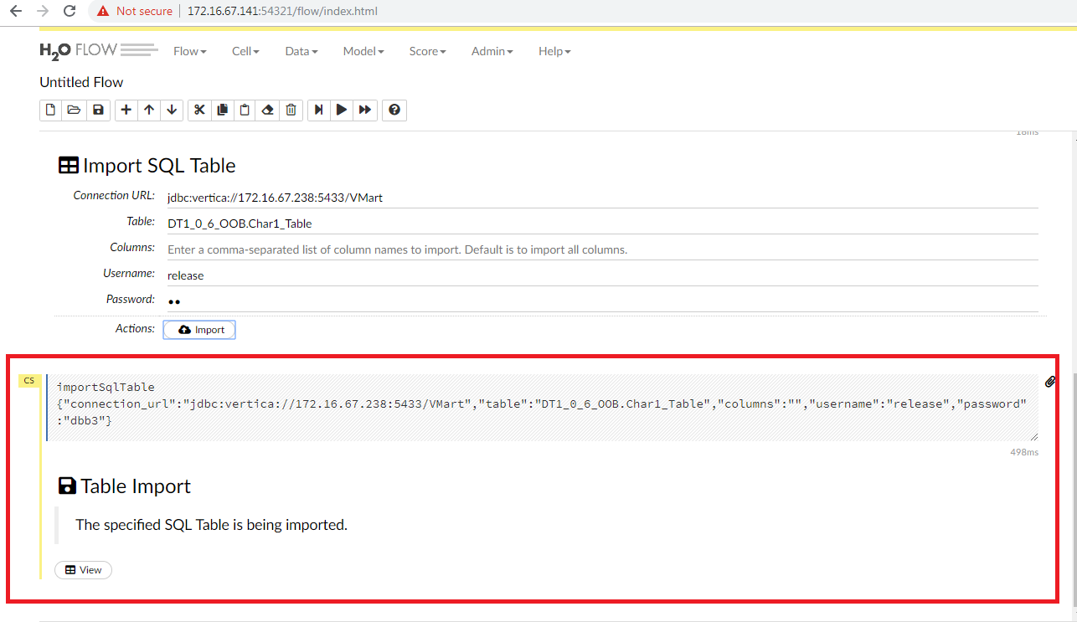This screenshot has height=622, width=1077.
Task: Open the Help menu
Action: (554, 51)
